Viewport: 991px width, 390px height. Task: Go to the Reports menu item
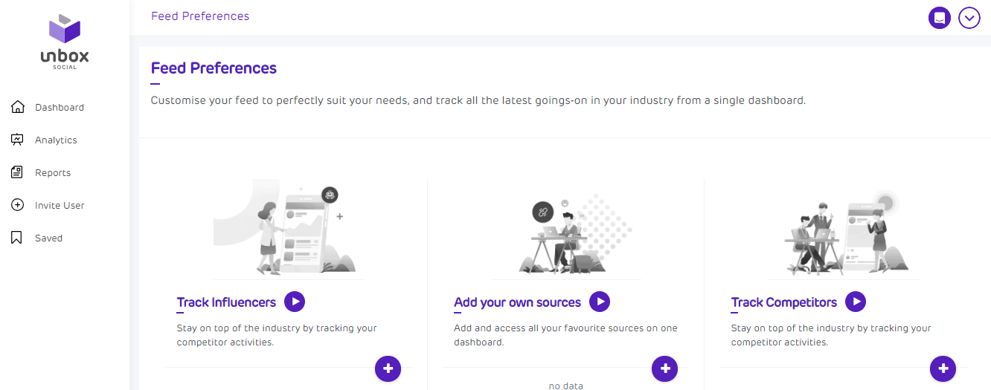coord(53,172)
